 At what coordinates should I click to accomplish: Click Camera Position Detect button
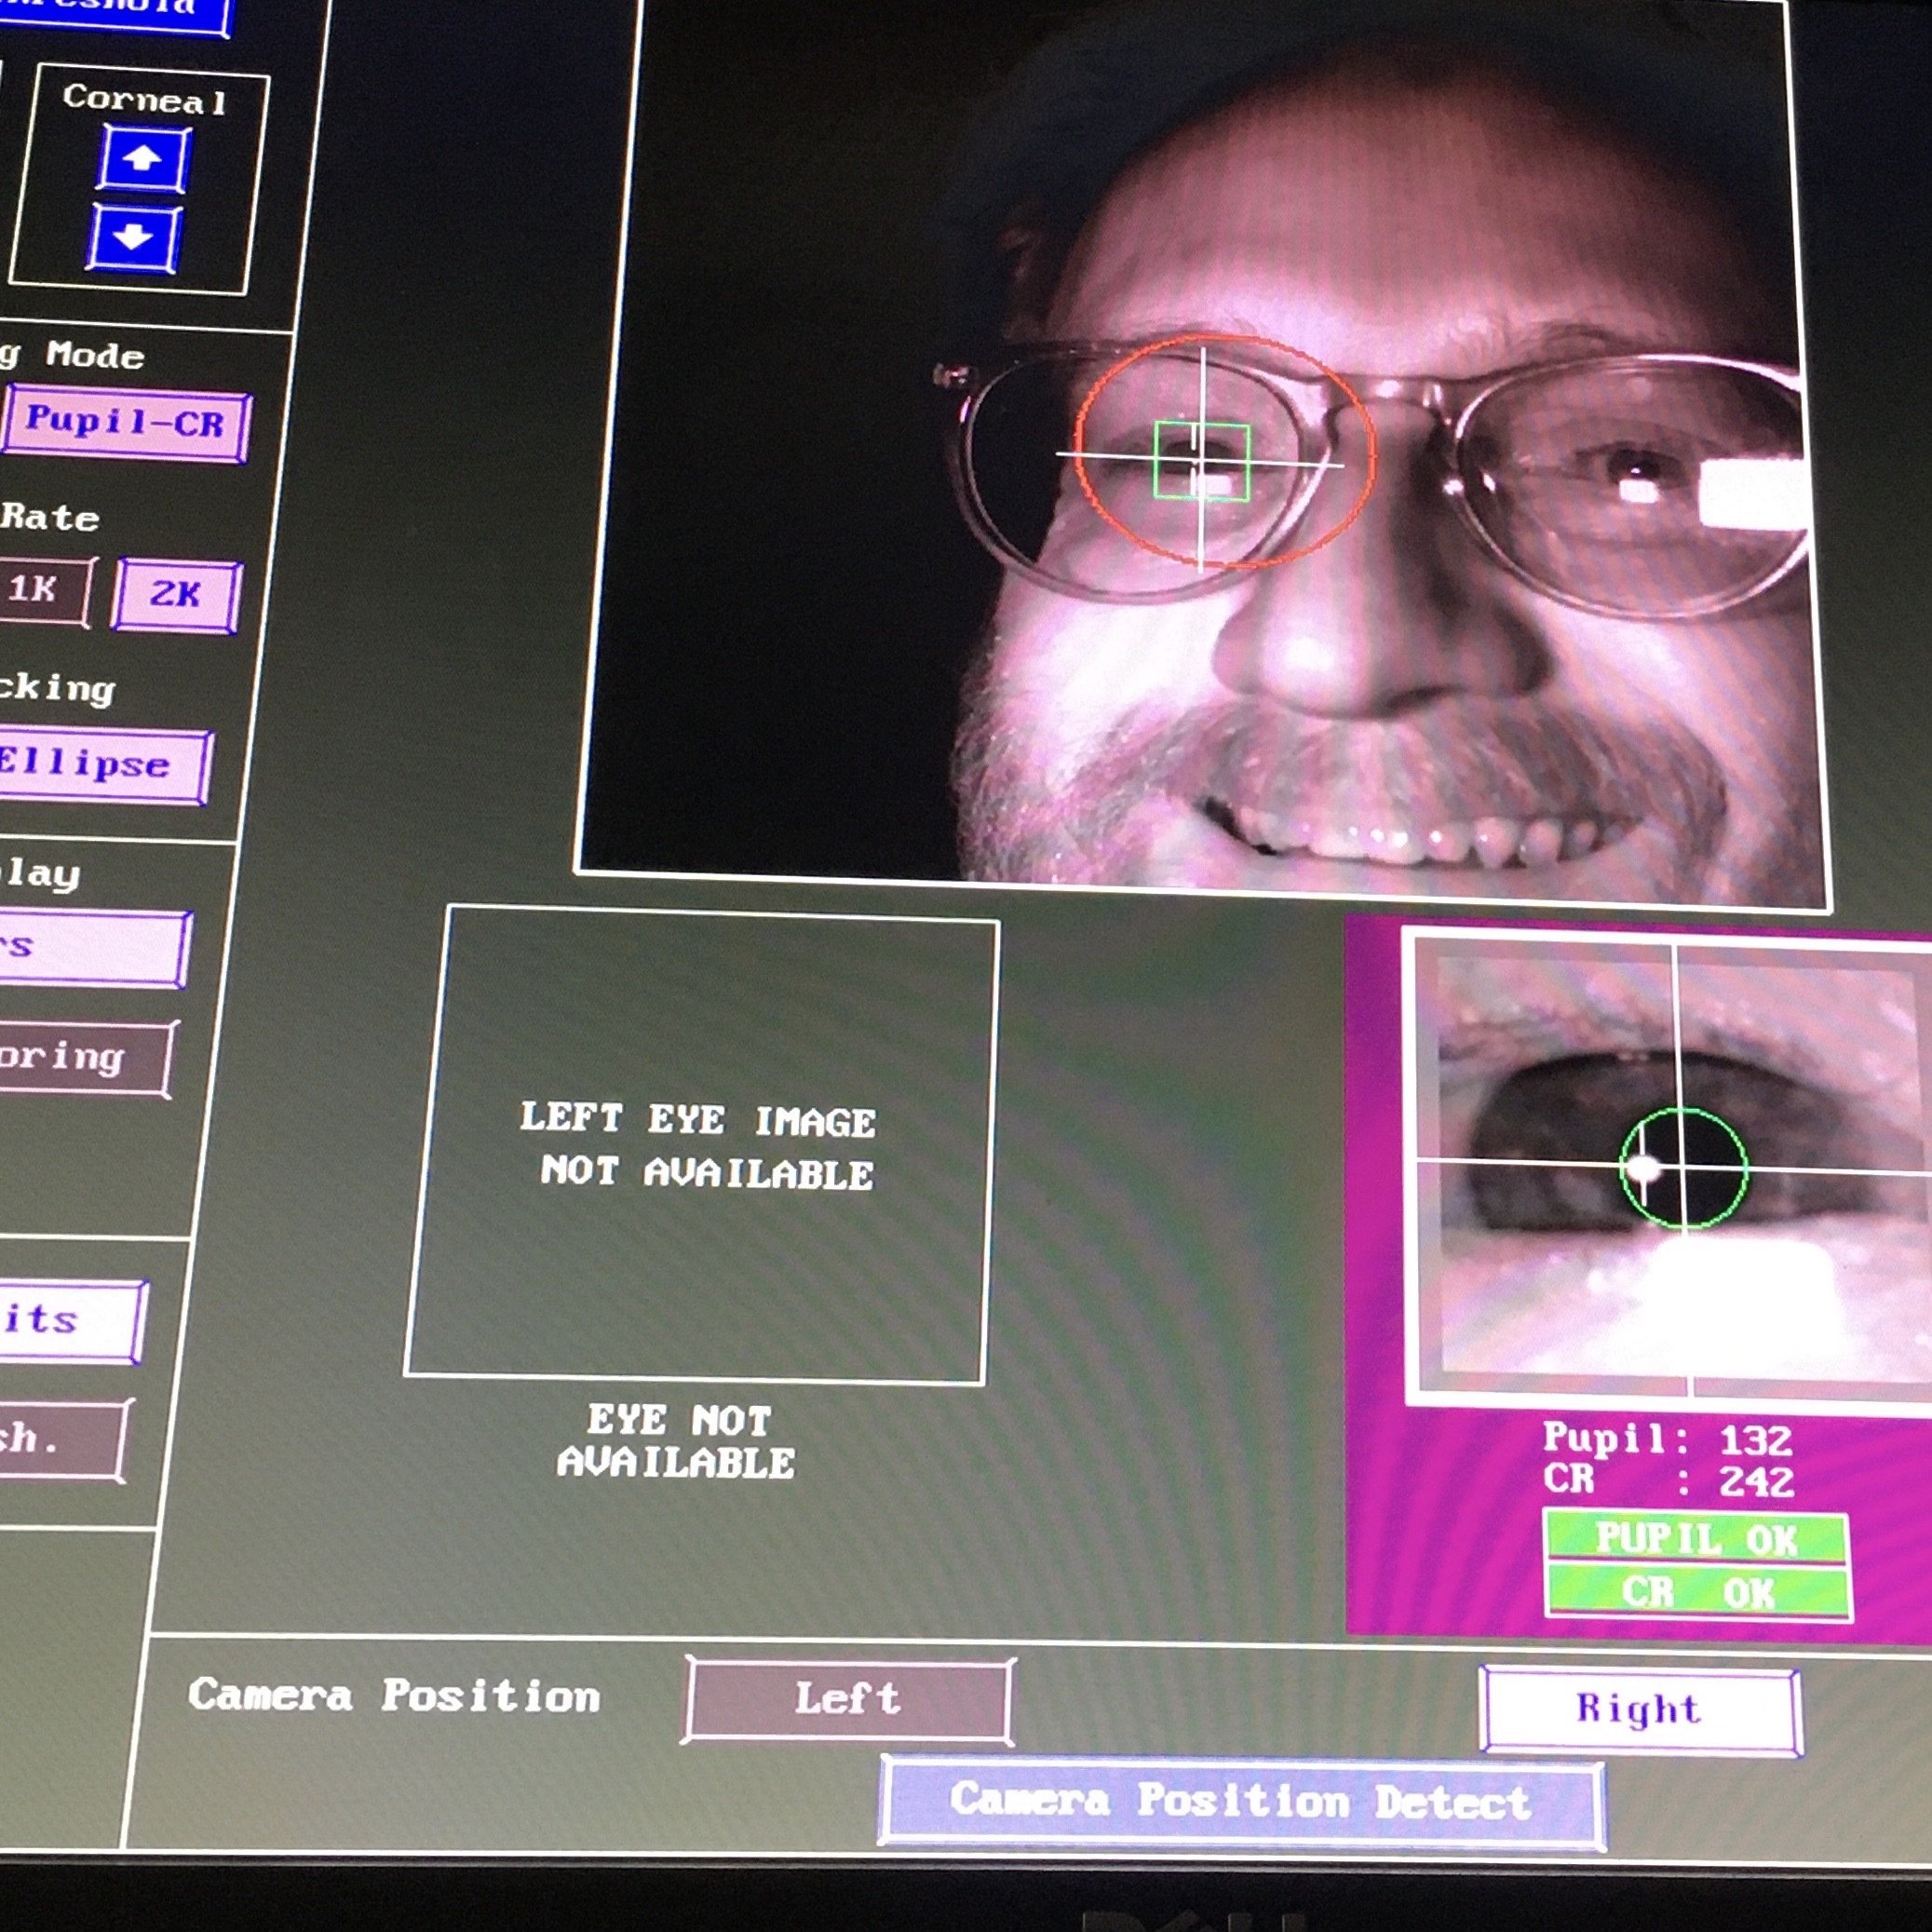click(x=1241, y=1802)
